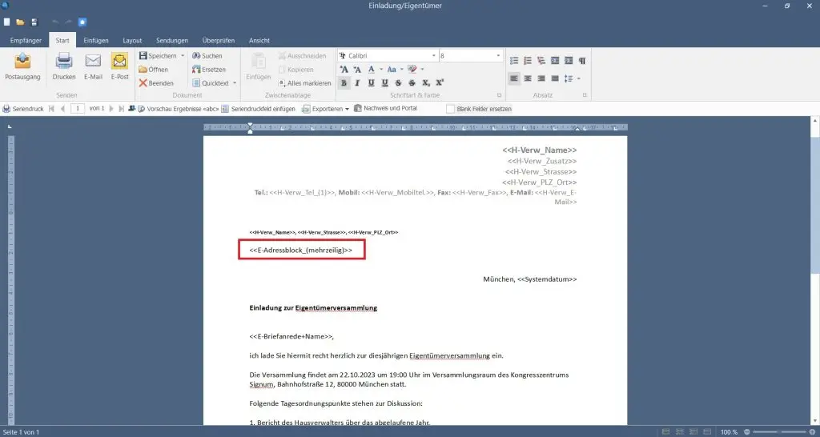Center-align the paragraph text
Viewport: 820px width, 437px height.
click(x=528, y=78)
